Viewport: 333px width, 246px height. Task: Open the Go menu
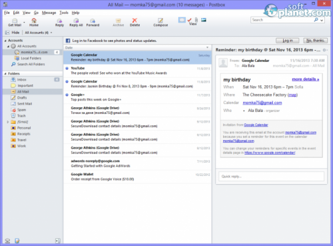36,13
